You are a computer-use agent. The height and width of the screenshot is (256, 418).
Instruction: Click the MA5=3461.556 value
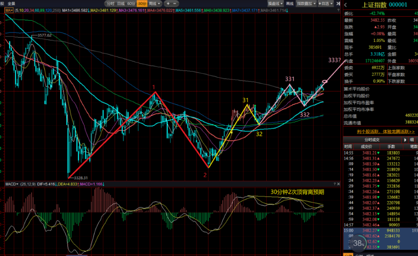(189, 10)
